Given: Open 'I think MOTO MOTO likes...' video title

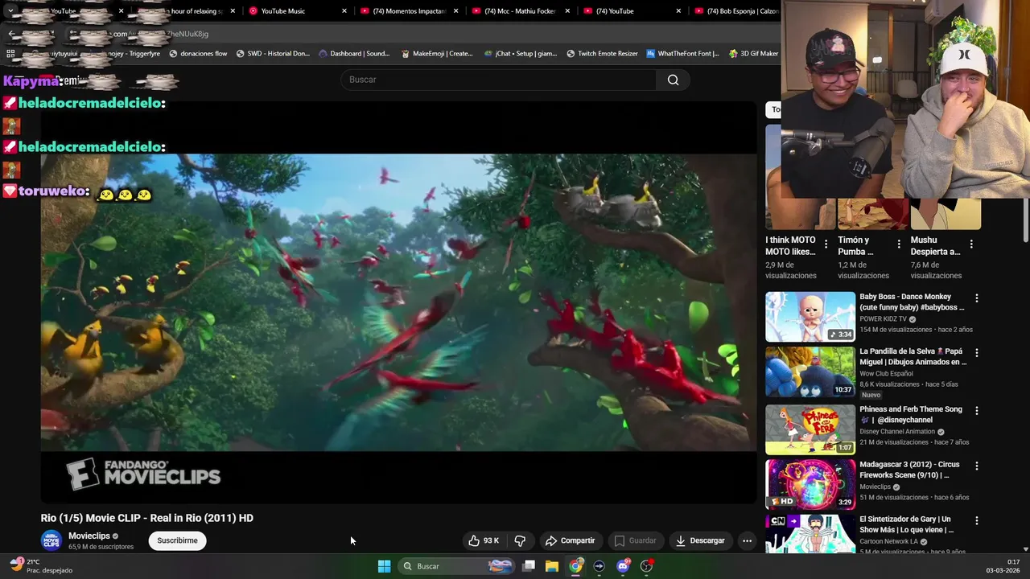Looking at the screenshot, I should (x=790, y=246).
